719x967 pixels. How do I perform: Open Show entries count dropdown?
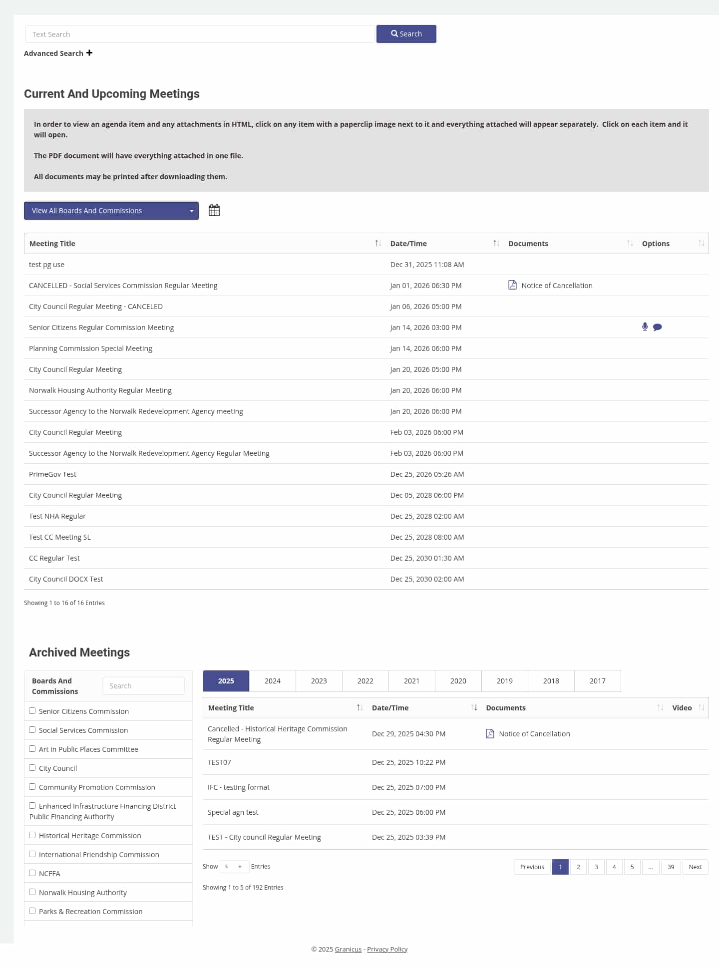(234, 866)
